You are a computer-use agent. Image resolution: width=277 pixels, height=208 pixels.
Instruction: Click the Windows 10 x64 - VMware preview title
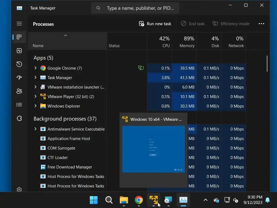pos(156,119)
